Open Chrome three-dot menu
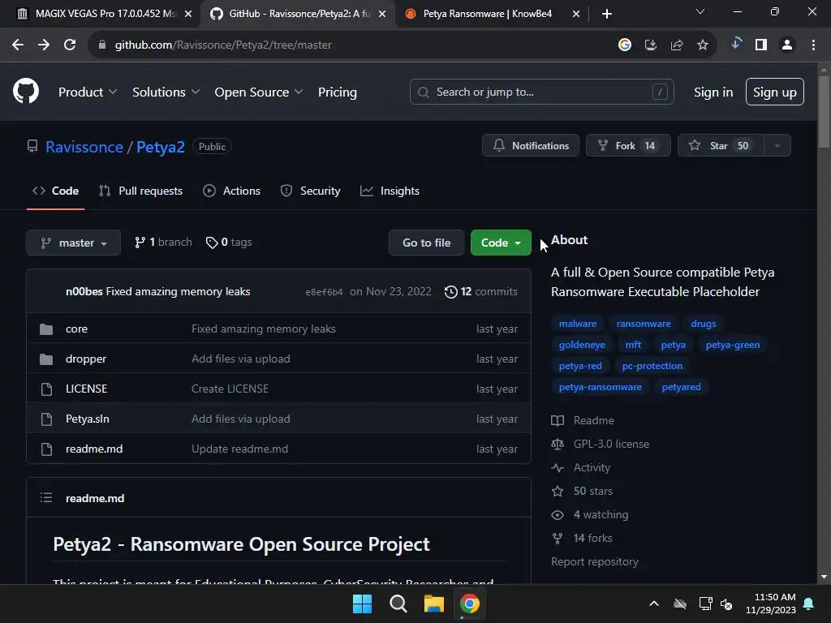Image resolution: width=831 pixels, height=623 pixels. [x=813, y=45]
